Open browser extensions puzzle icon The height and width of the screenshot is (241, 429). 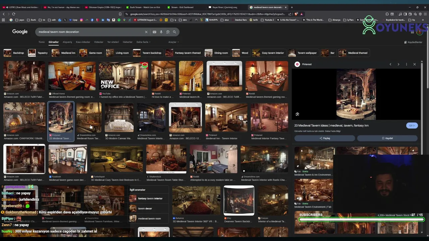[387, 14]
